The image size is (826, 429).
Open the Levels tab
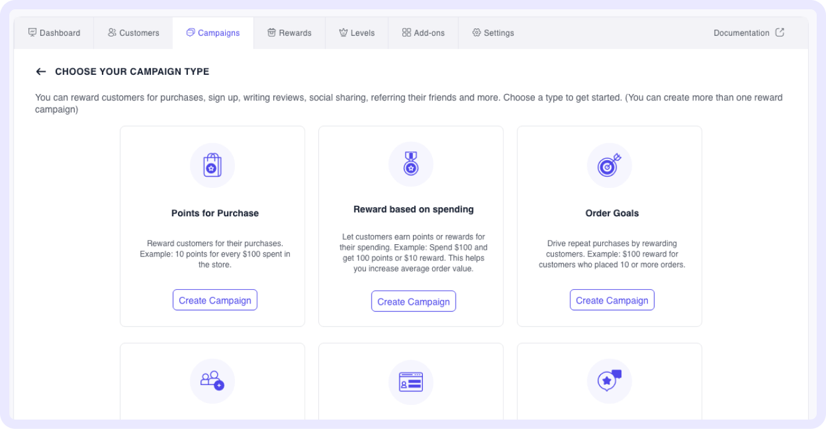tap(357, 33)
